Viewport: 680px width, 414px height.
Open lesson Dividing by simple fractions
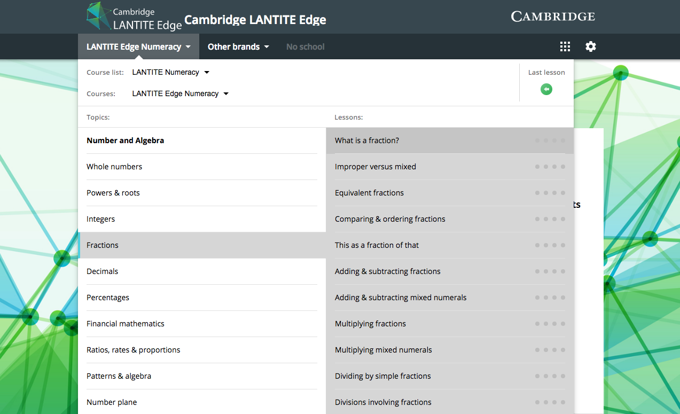click(450, 376)
